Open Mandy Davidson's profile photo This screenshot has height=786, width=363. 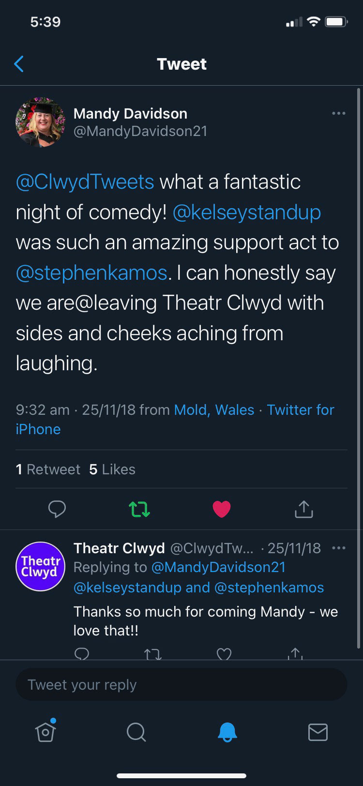pyautogui.click(x=40, y=121)
